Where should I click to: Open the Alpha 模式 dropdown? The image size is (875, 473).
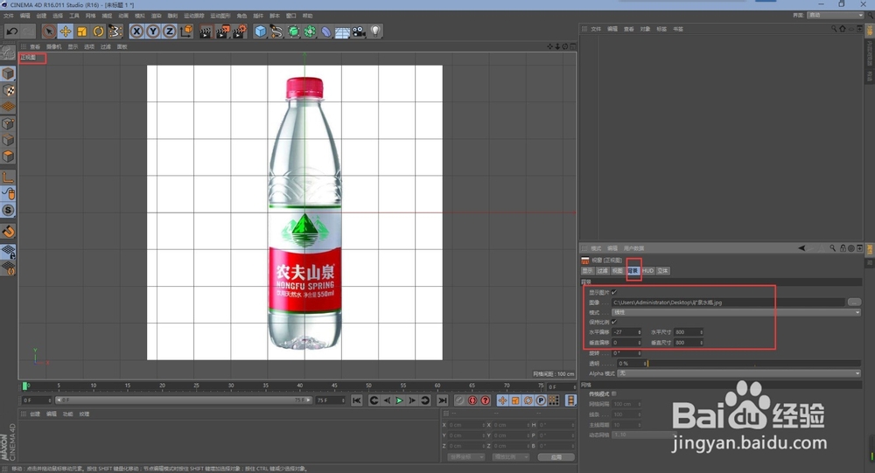(x=738, y=373)
